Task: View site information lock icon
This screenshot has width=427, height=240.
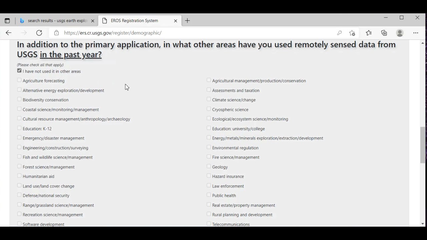Action: (x=56, y=33)
